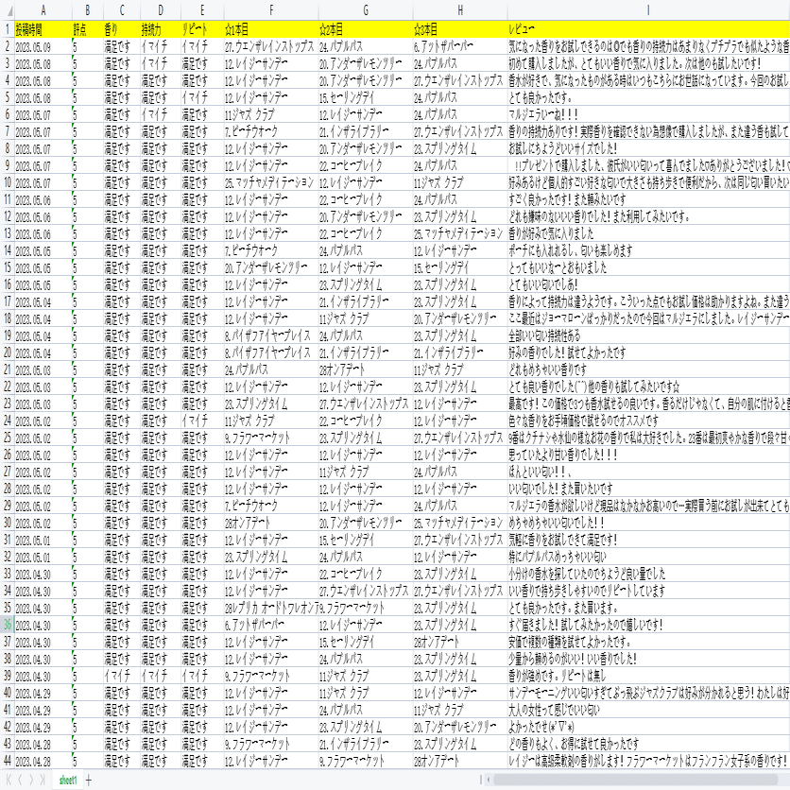The height and width of the screenshot is (790, 790).
Task: Click the '投稿時間' header cell
Action: (x=43, y=29)
